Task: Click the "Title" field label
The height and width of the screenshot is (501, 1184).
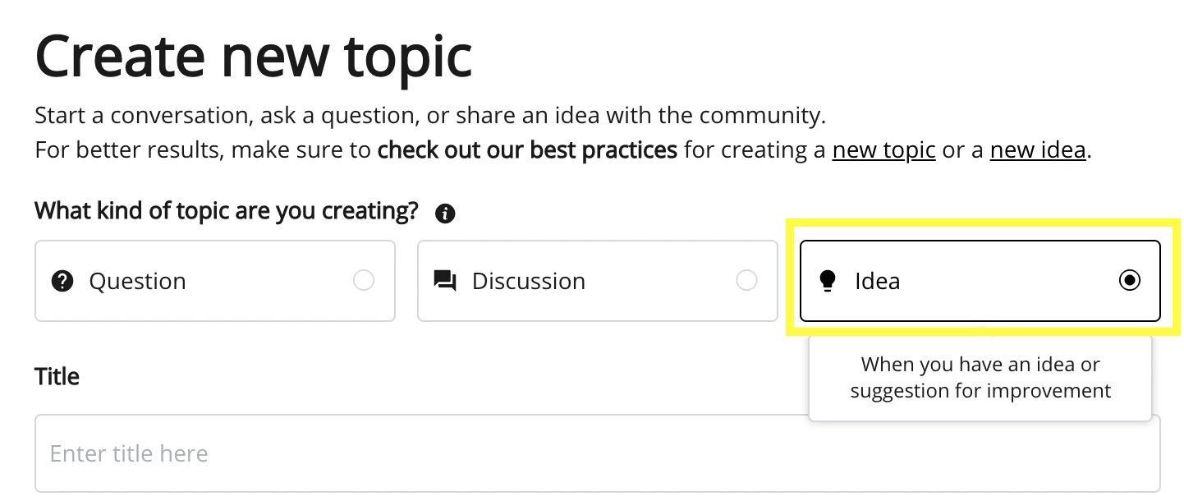Action: pos(57,377)
